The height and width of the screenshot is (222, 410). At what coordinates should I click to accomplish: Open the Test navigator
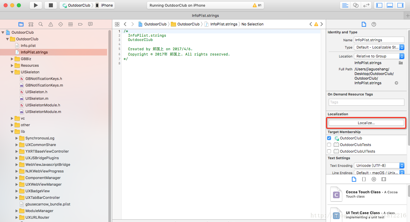60,24
